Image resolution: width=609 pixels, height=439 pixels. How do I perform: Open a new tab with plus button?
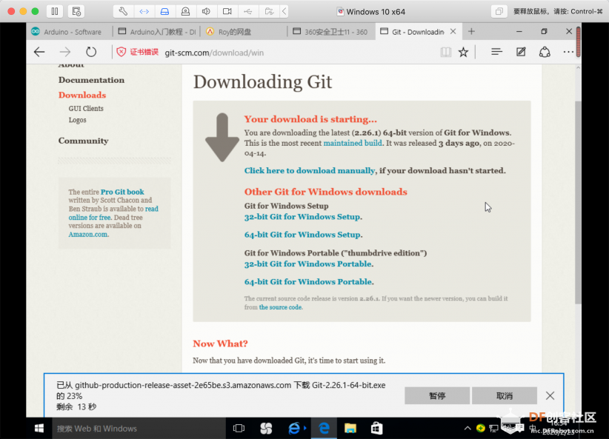tap(471, 31)
